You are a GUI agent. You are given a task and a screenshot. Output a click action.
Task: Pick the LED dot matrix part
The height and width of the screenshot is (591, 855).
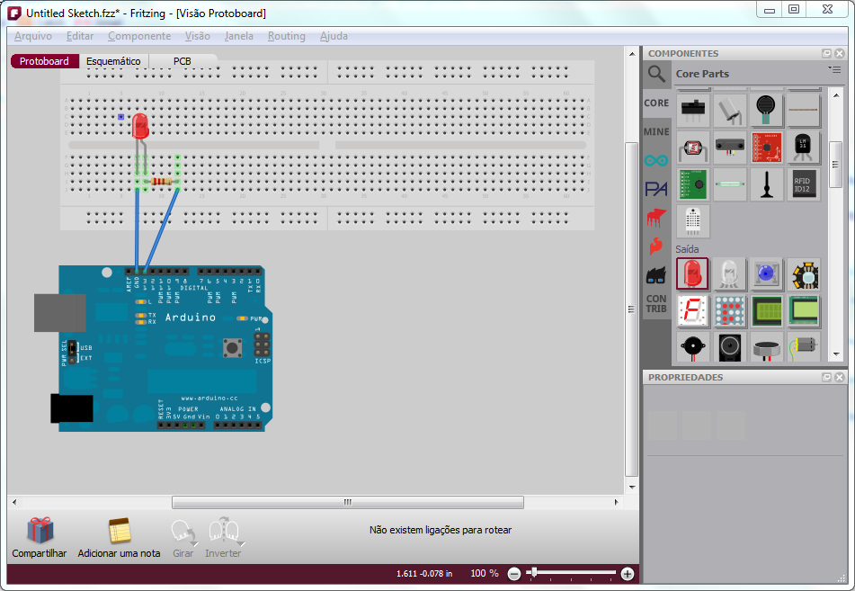point(730,310)
